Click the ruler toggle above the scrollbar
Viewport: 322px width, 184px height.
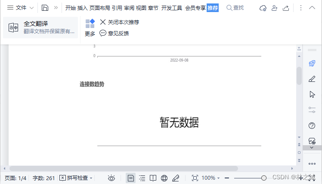299,49
